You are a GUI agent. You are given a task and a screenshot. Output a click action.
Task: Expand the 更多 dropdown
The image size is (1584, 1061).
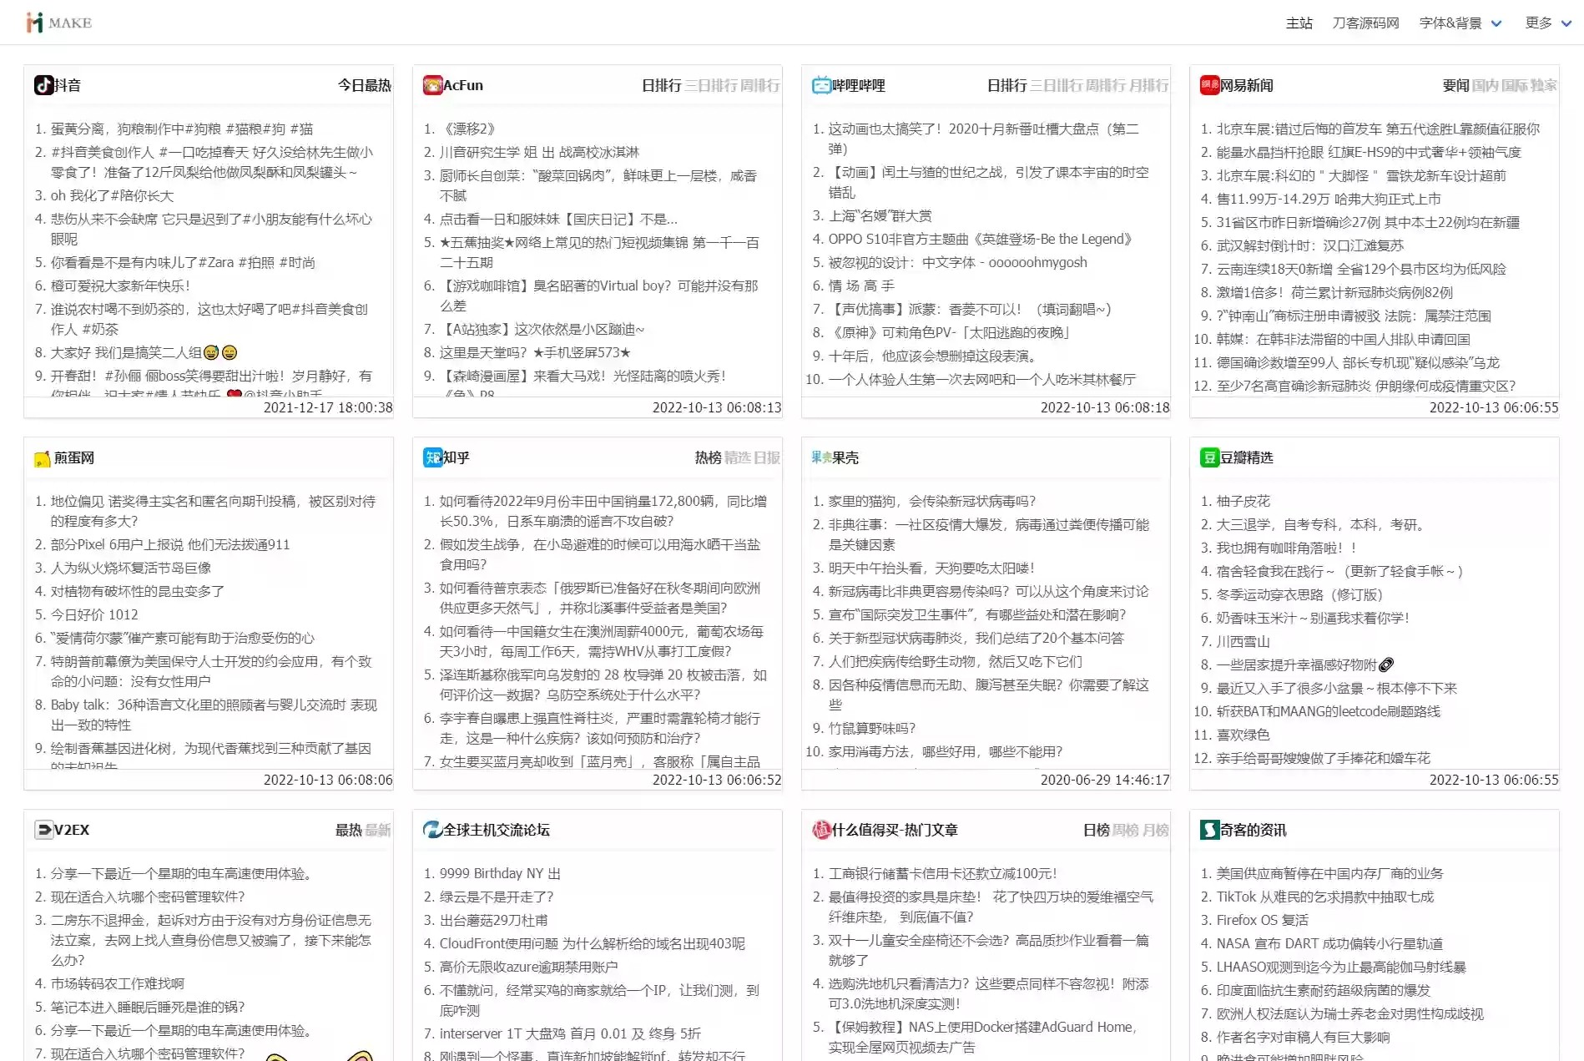coord(1540,23)
